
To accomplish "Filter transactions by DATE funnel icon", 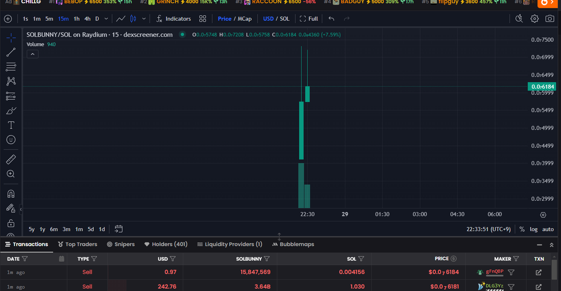I will tap(25, 259).
